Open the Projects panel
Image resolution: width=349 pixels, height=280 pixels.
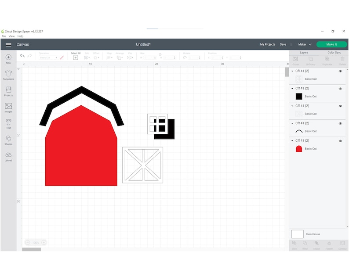[x=8, y=91]
